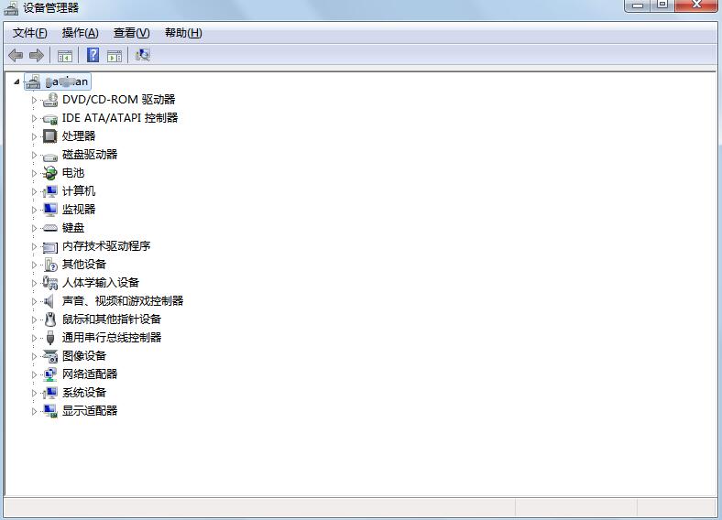
Task: Open the 查看(V) menu
Action: 131,33
